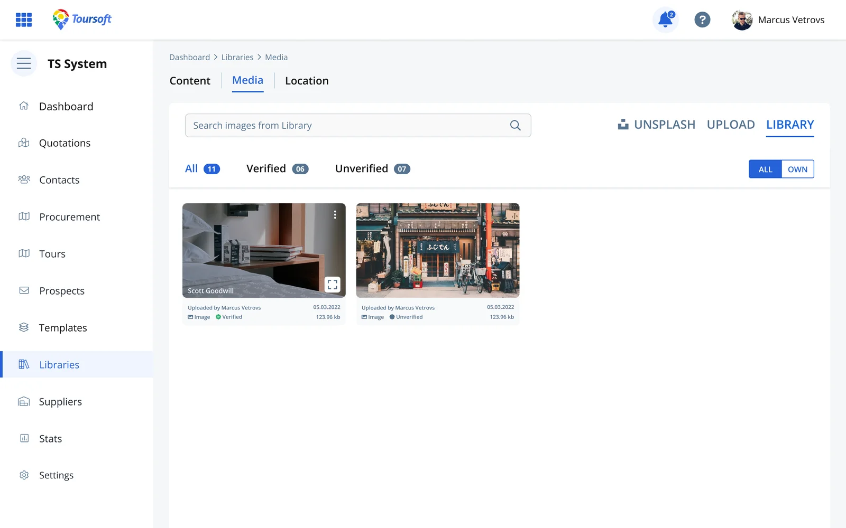
Task: Click the Settings gear icon
Action: point(24,475)
